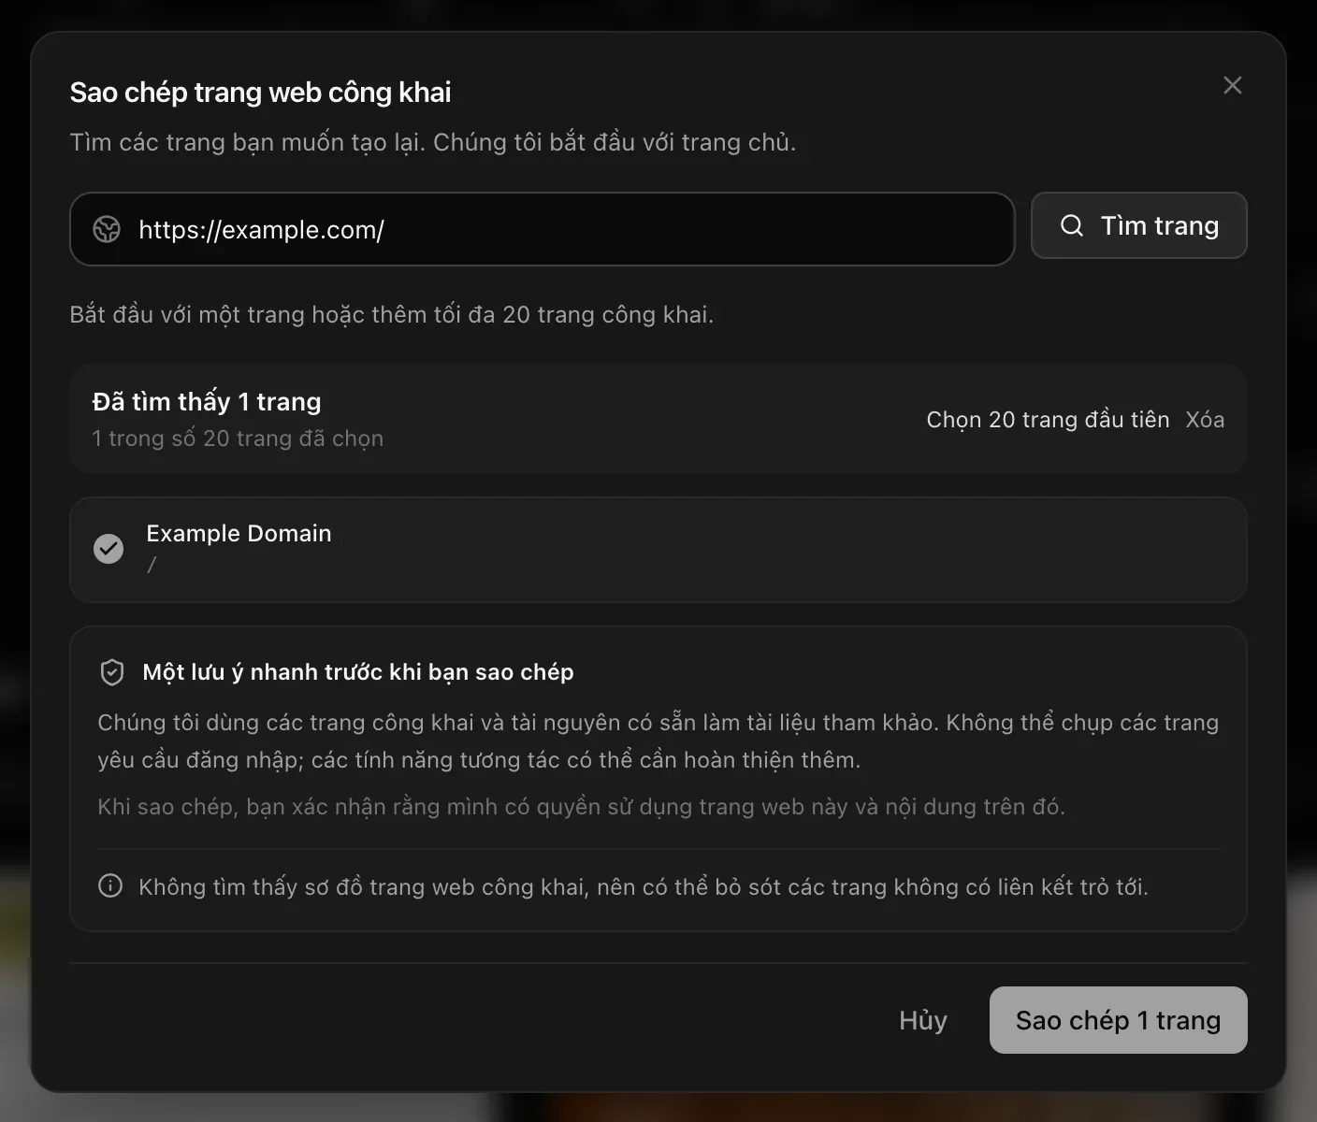Image resolution: width=1317 pixels, height=1122 pixels.
Task: Close the dialog with the X icon
Action: 1232,85
